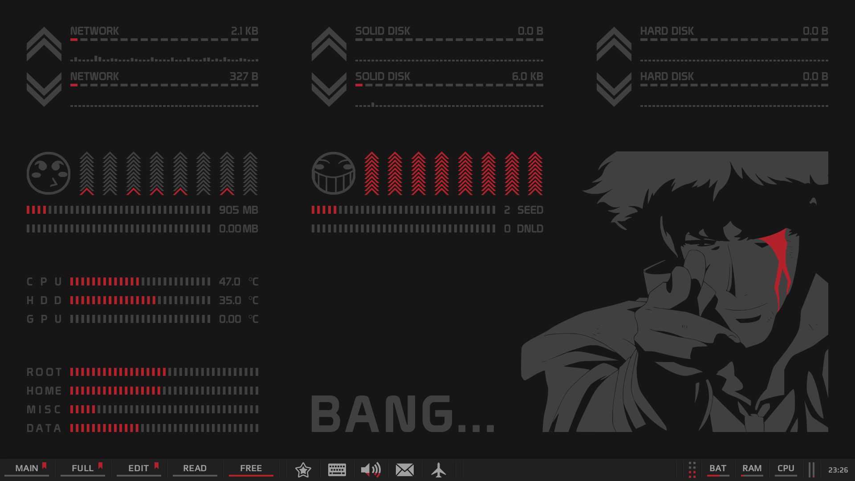Click the speaker volume icon
Viewport: 855px width, 481px height.
[x=371, y=470]
